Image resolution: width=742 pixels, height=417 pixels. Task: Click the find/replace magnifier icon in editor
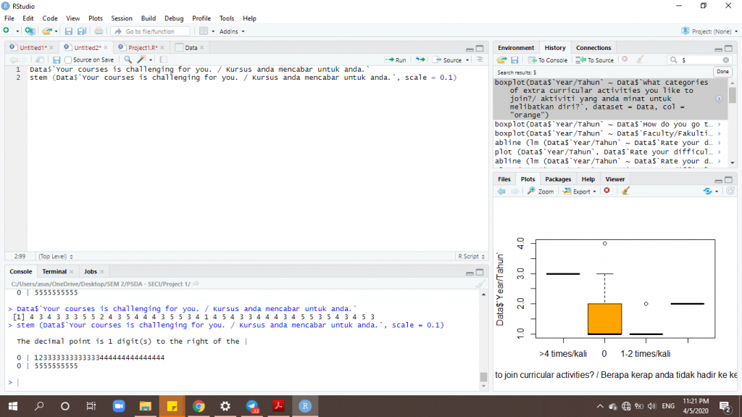coord(128,59)
